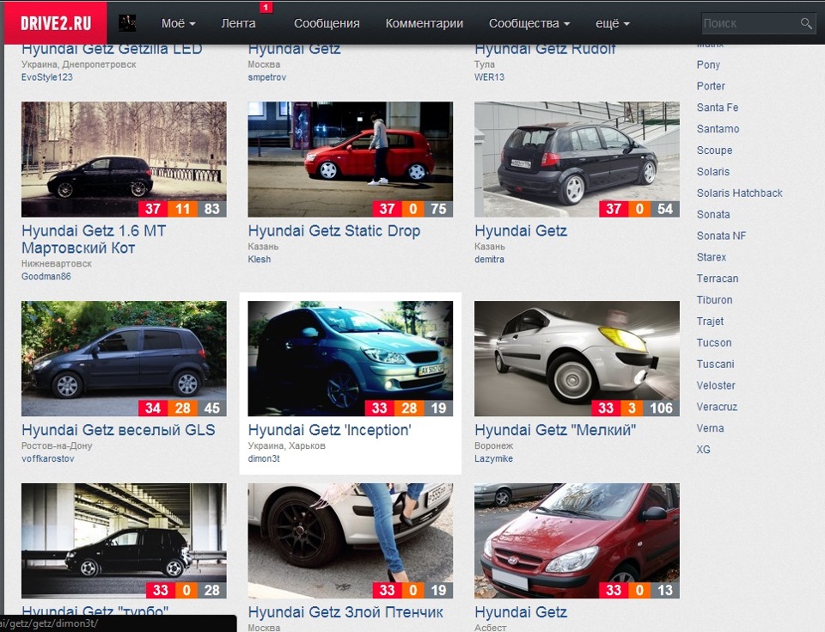825x632 pixels.
Task: Open user profile Lazymike
Action: coord(493,458)
